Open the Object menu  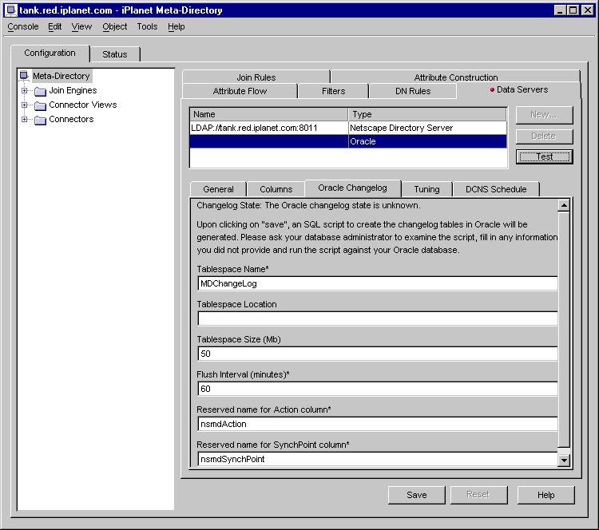pyautogui.click(x=114, y=26)
